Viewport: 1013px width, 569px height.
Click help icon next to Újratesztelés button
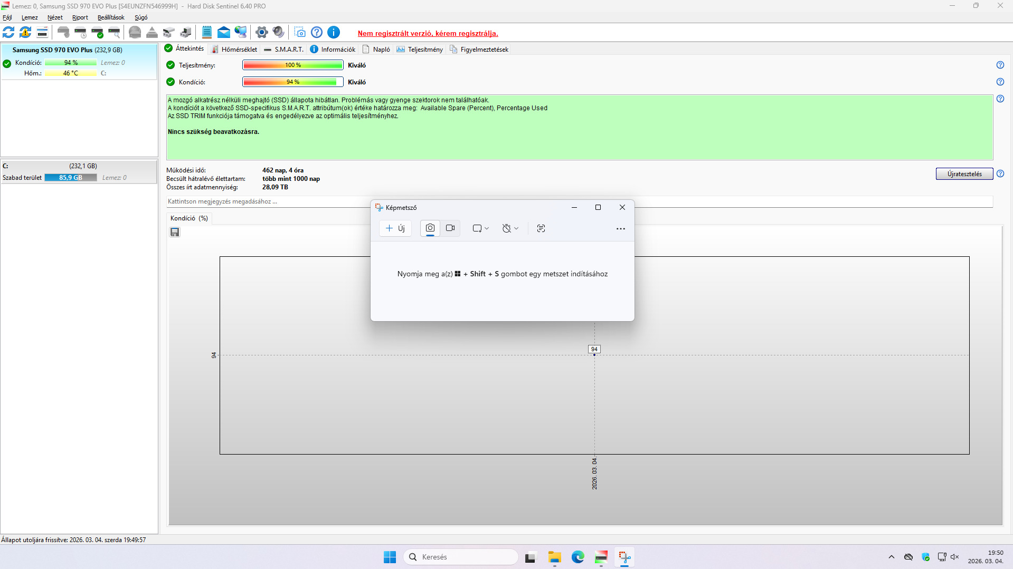1000,173
